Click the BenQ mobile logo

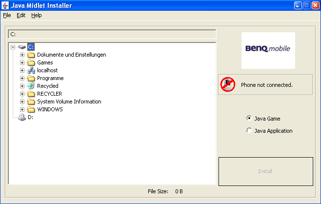coord(268,50)
